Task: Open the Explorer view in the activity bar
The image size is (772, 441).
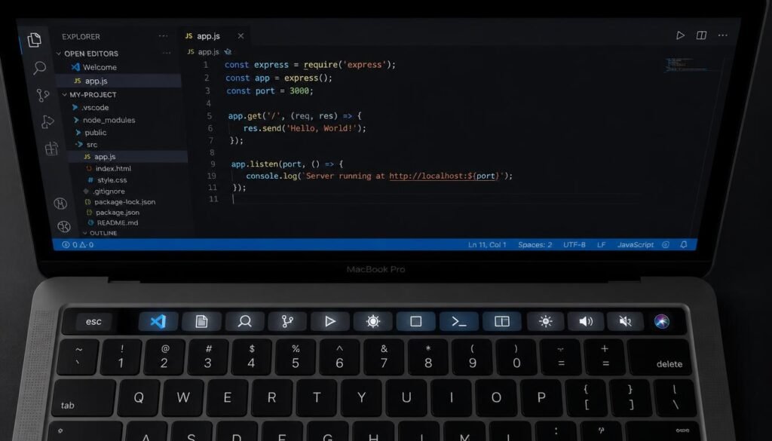Action: pos(34,40)
